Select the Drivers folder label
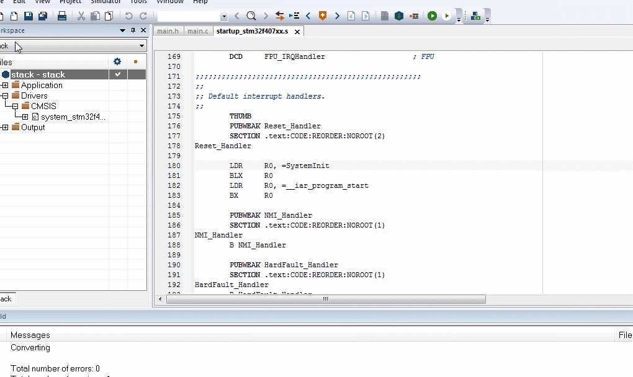The width and height of the screenshot is (633, 377). (x=34, y=96)
